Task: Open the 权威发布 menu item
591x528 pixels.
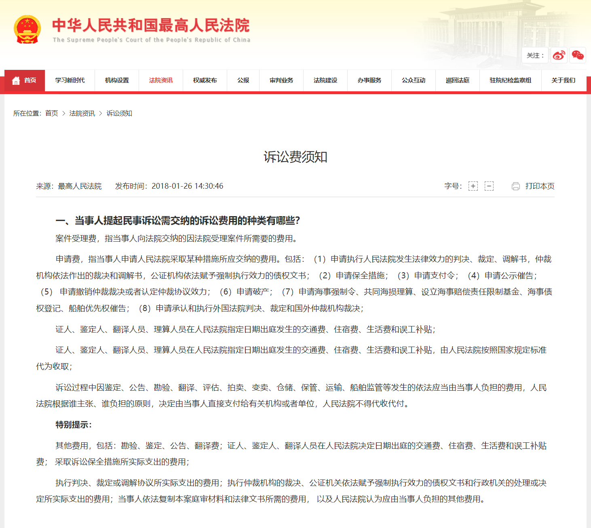Action: tap(205, 80)
